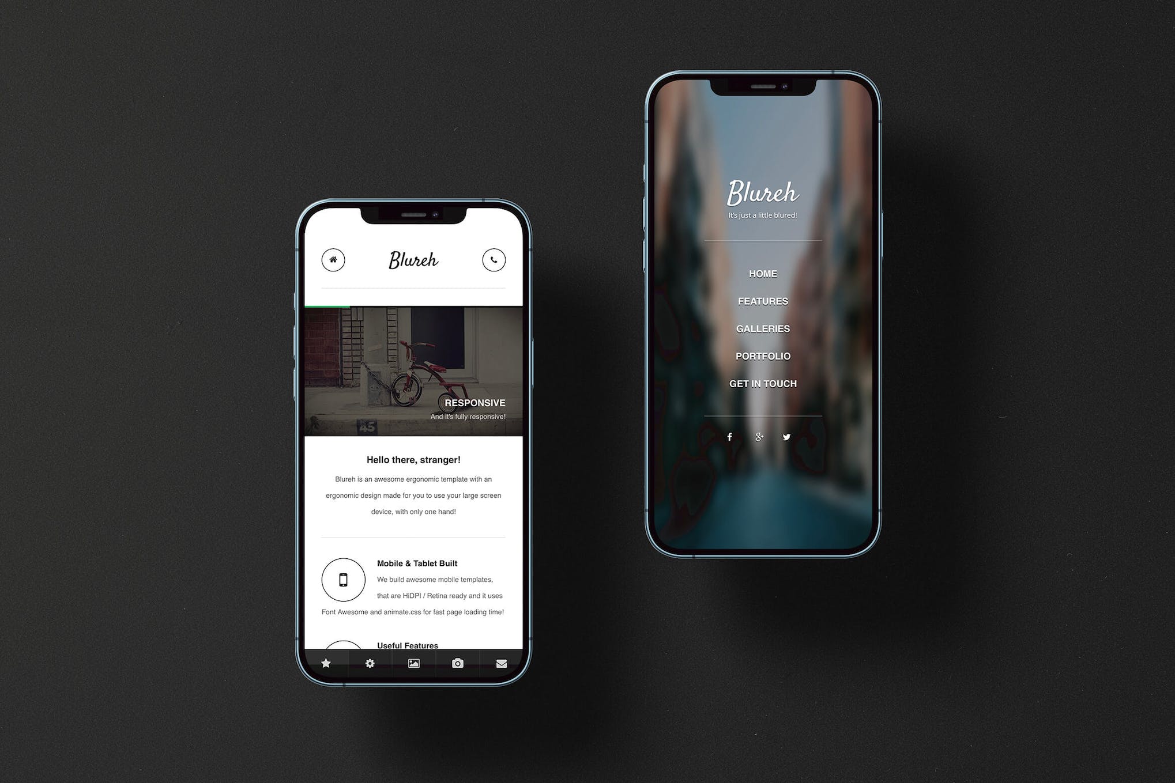Open the GALLERIES menu item on right phone
The width and height of the screenshot is (1175, 783).
763,327
